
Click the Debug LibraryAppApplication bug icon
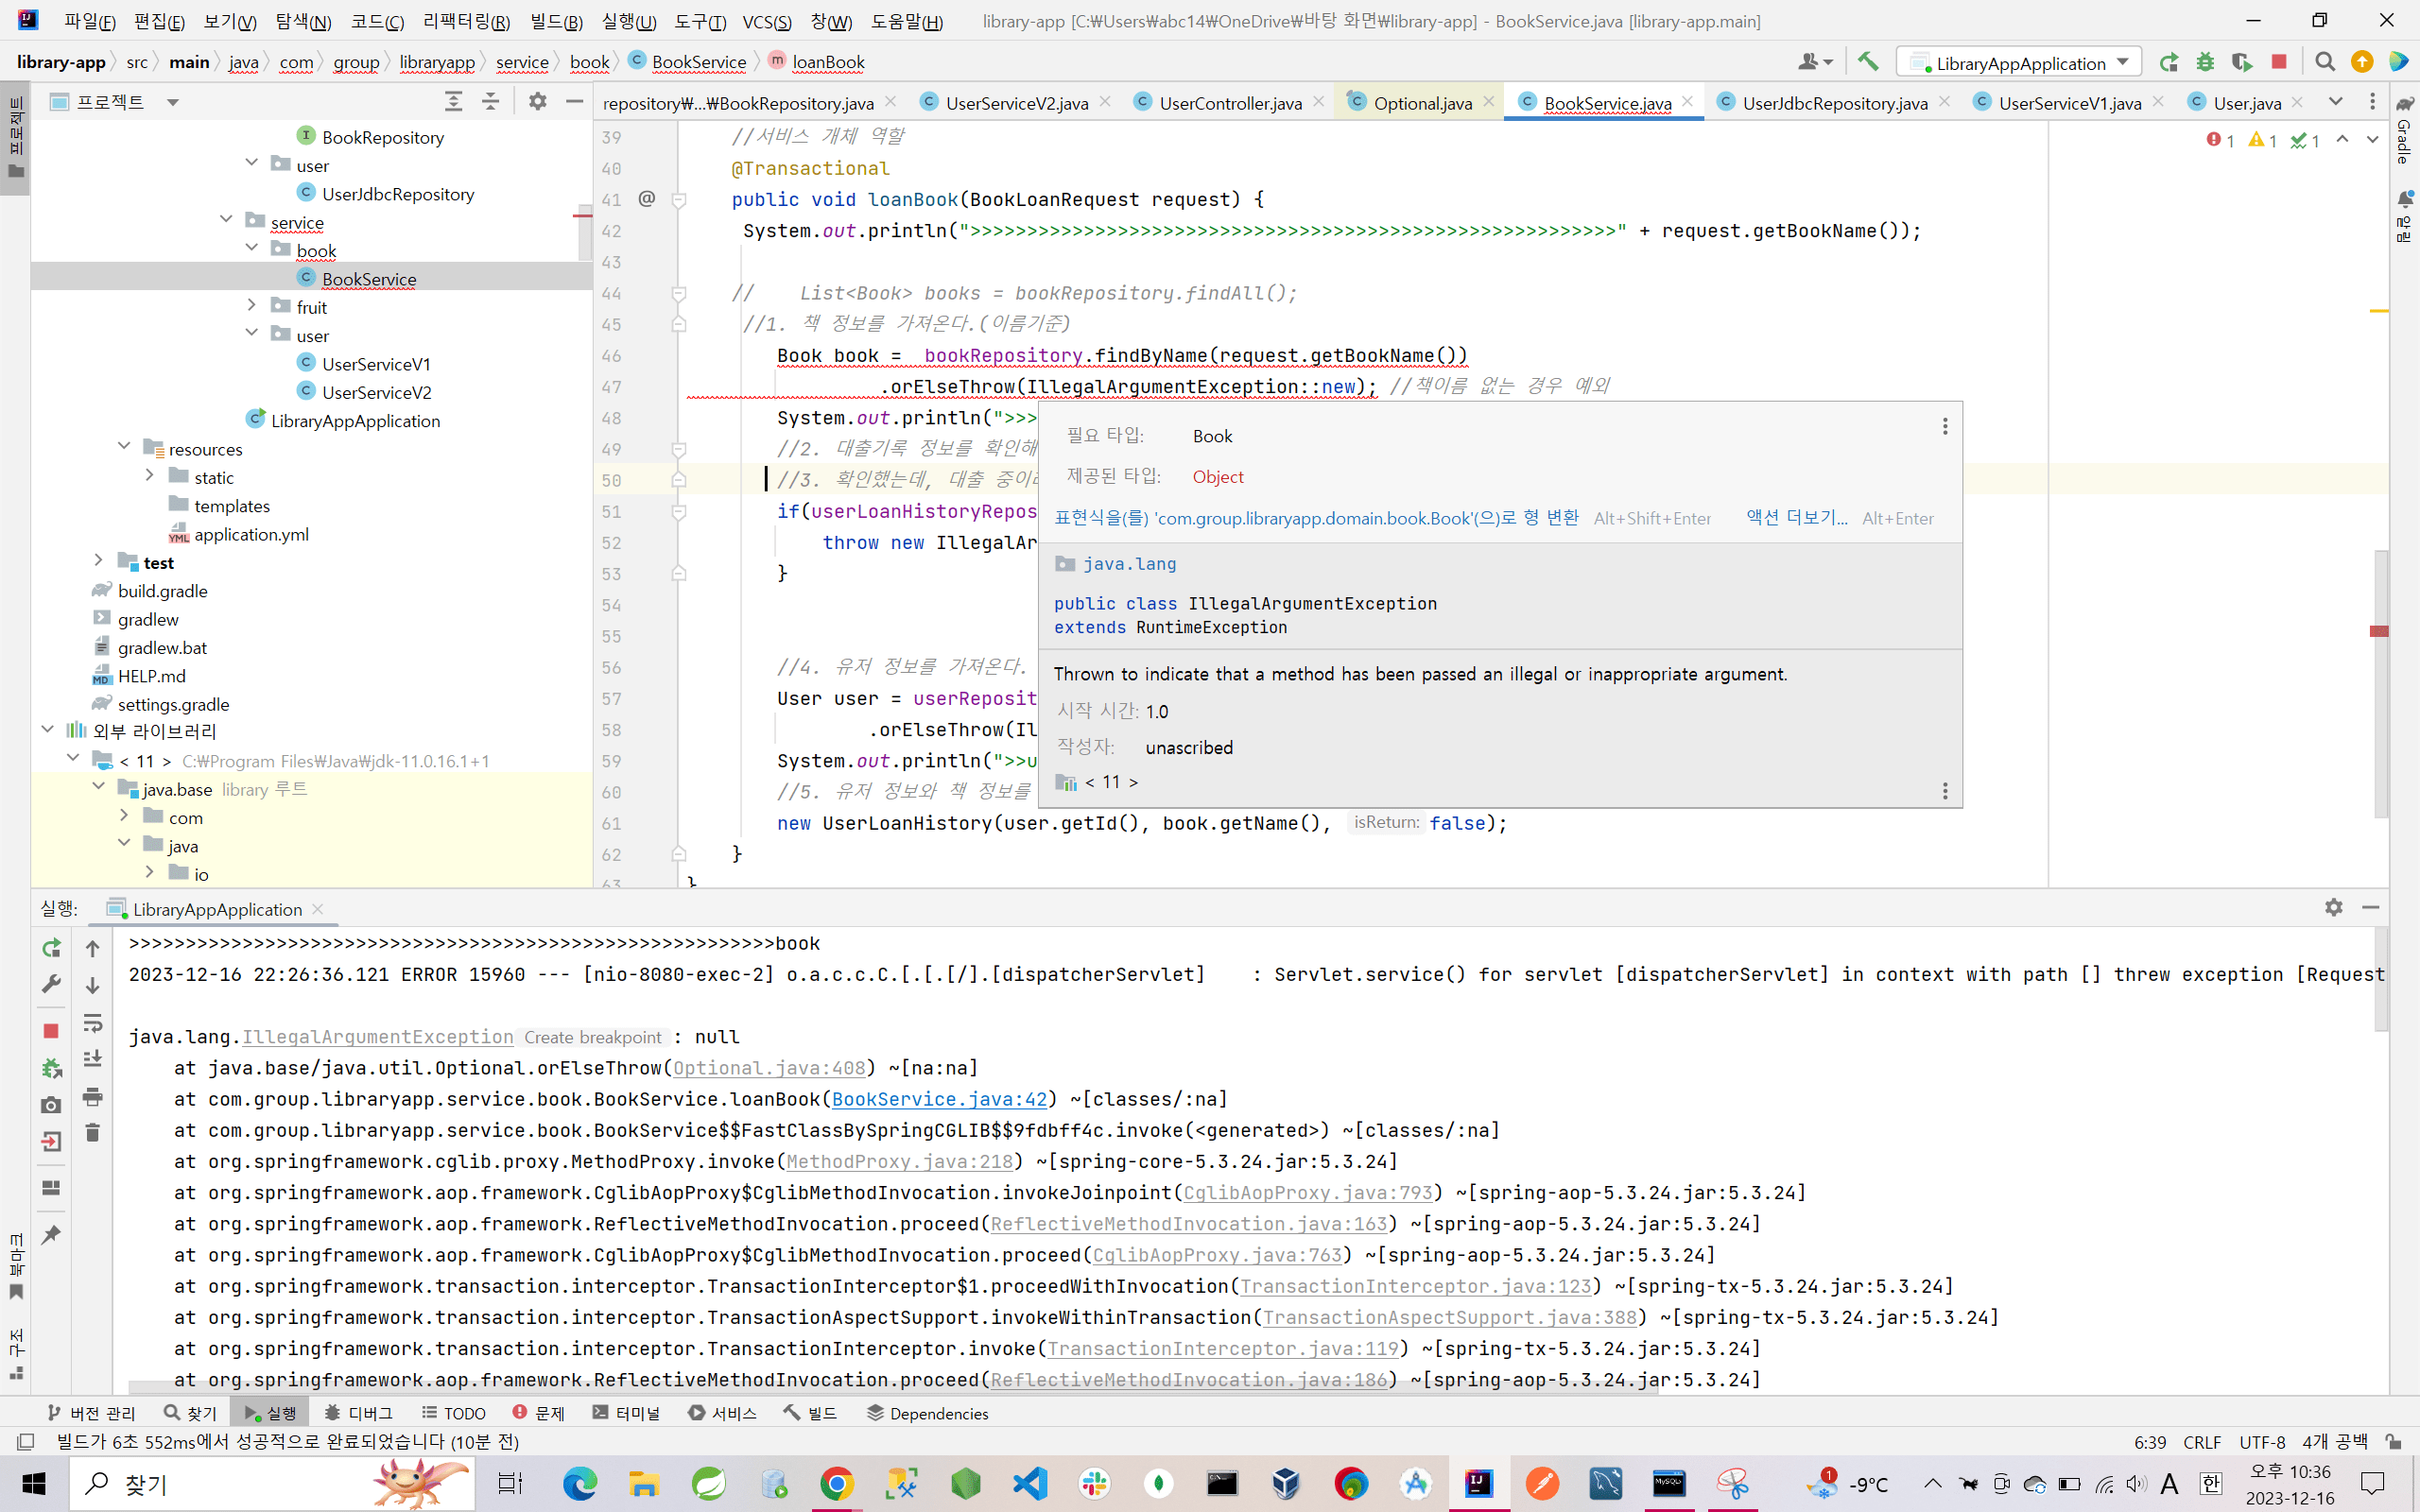[x=2205, y=62]
